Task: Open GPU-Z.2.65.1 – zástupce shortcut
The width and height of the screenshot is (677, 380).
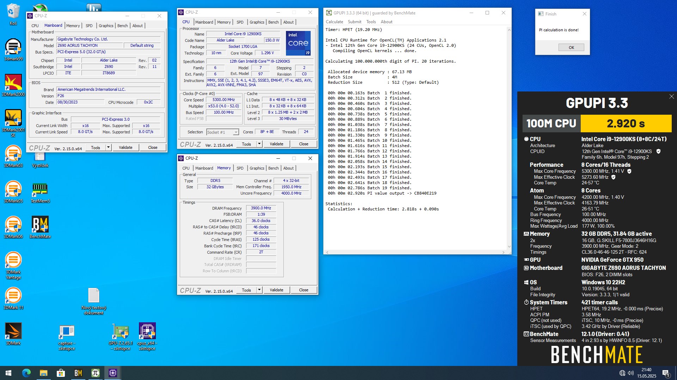Action: click(x=121, y=337)
